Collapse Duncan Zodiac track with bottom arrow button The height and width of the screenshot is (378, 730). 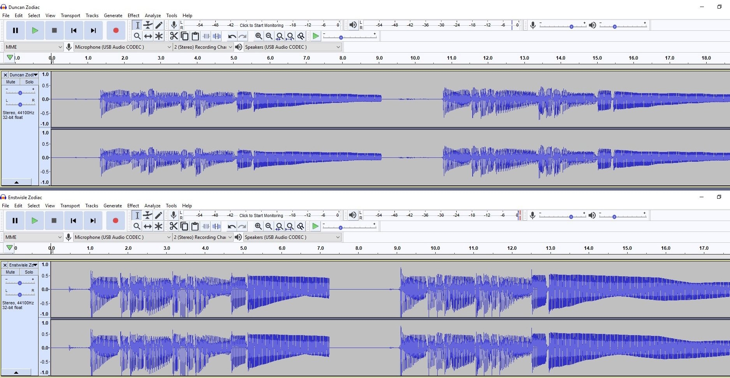point(16,182)
